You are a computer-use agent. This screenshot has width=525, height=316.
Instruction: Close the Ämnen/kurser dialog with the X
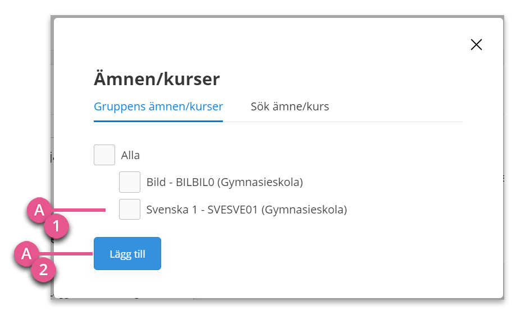tap(476, 44)
